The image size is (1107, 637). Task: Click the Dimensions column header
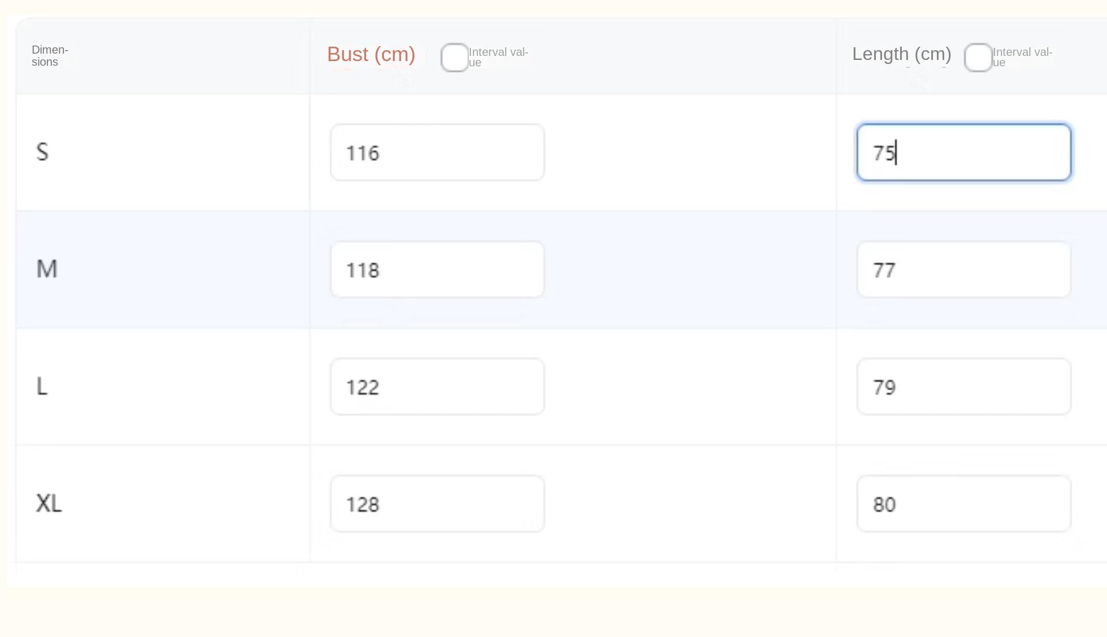click(50, 56)
